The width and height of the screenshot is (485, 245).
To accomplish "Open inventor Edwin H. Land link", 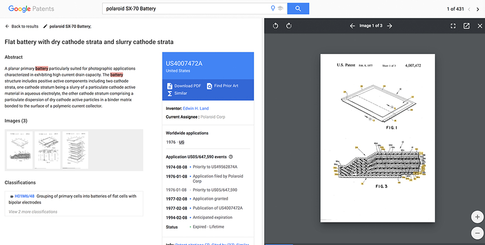I will click(196, 108).
